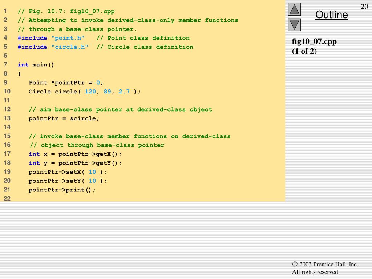Viewport: 372px width, 279px height.
Task: Click the "int y = pointPtr->getY();" line
Action: (75, 163)
